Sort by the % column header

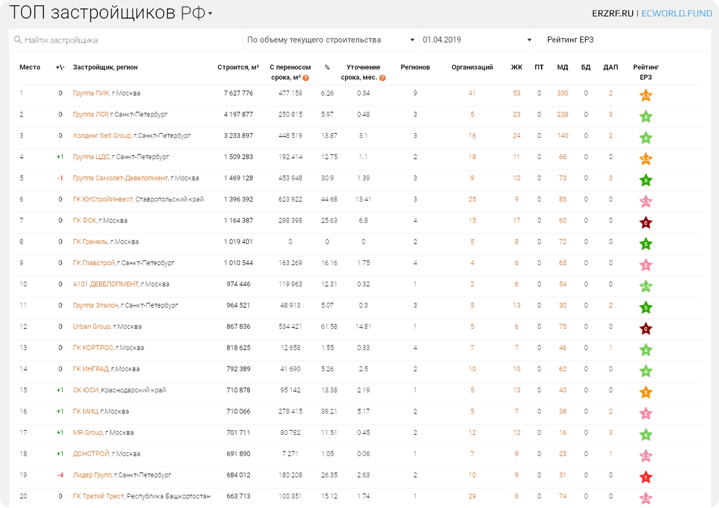pyautogui.click(x=327, y=67)
